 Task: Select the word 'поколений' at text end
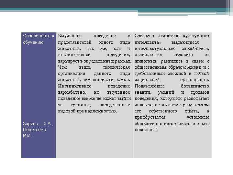pos(146,130)
